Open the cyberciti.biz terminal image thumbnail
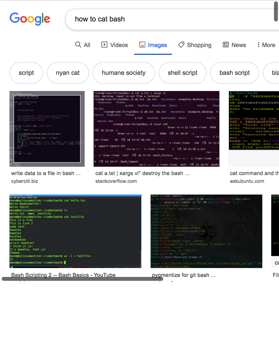The height and width of the screenshot is (344, 279). 47,129
